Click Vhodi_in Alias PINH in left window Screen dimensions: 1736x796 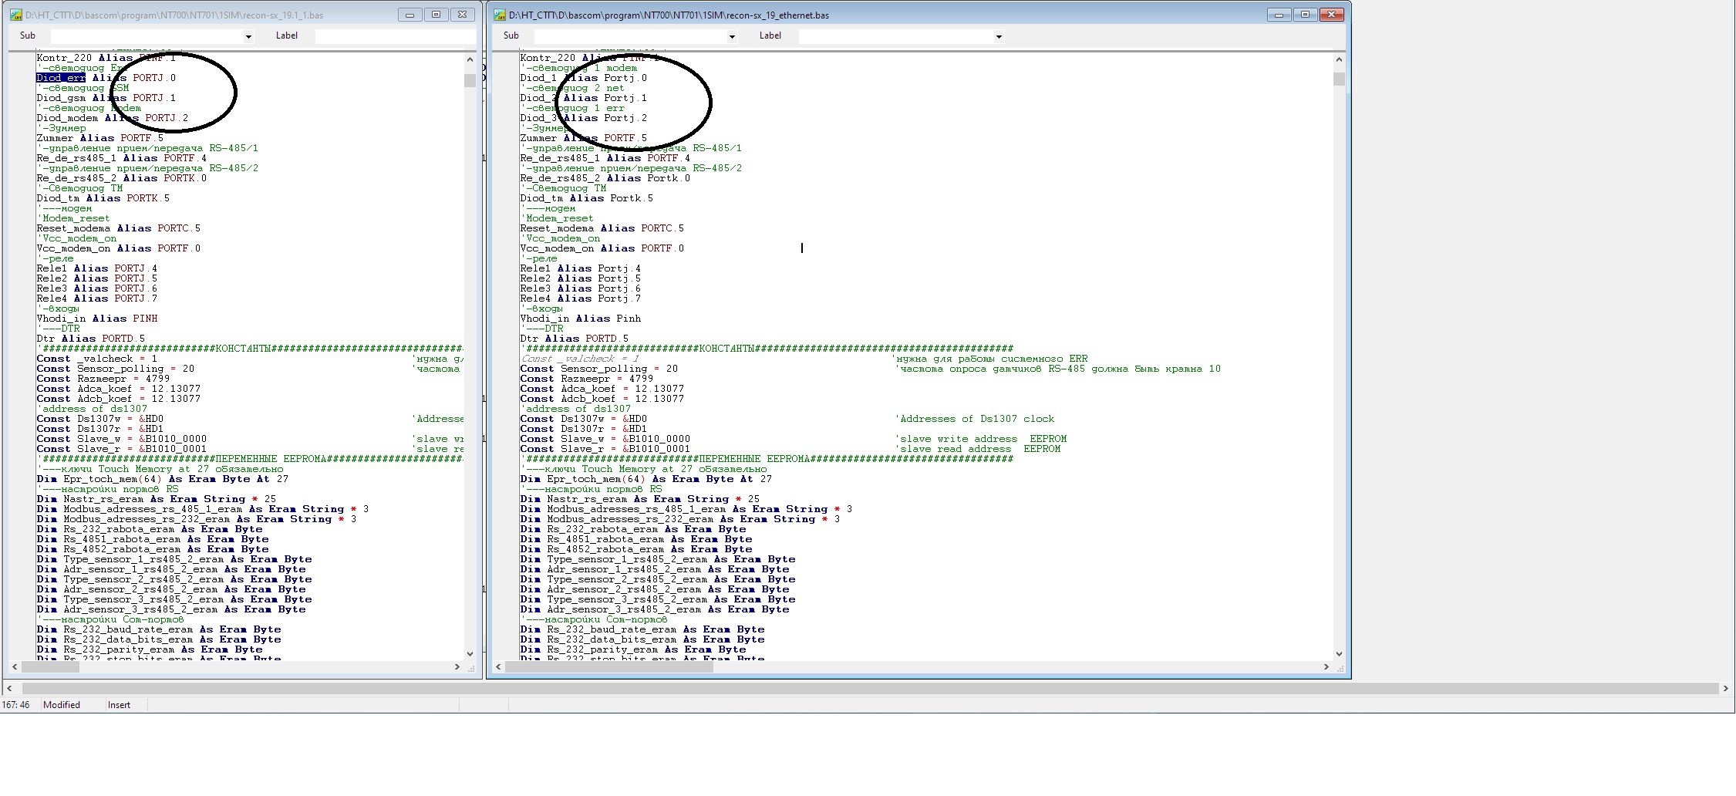[97, 319]
